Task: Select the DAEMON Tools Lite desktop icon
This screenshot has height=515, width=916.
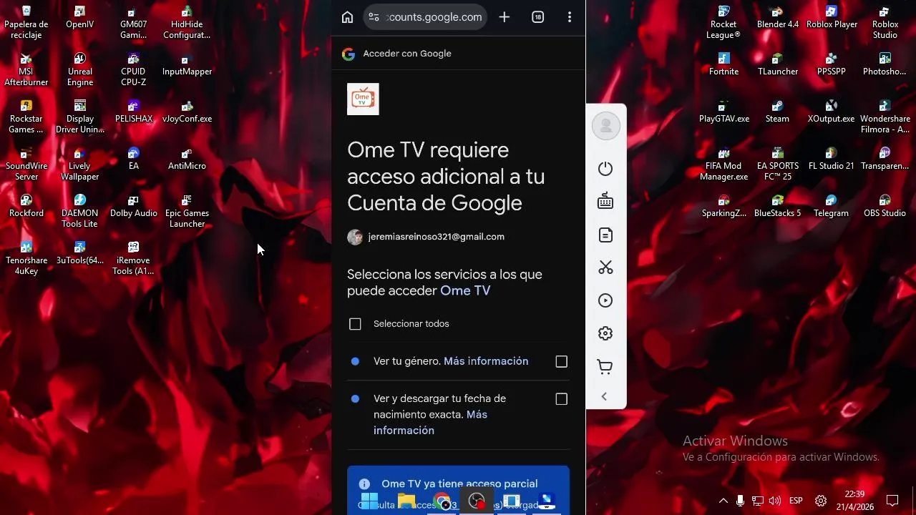Action: pos(80,211)
